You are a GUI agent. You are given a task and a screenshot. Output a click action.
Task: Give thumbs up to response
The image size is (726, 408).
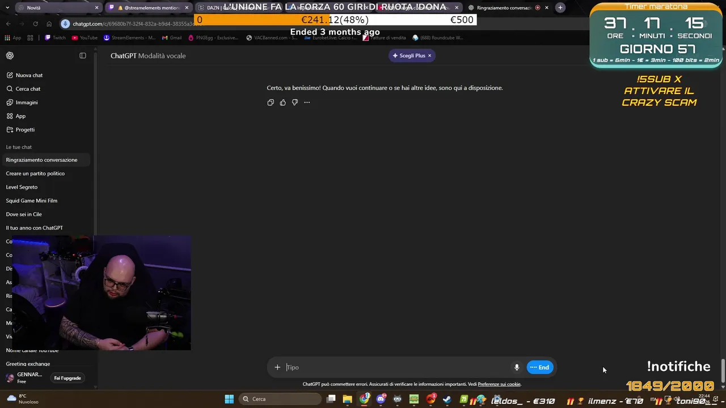point(282,103)
